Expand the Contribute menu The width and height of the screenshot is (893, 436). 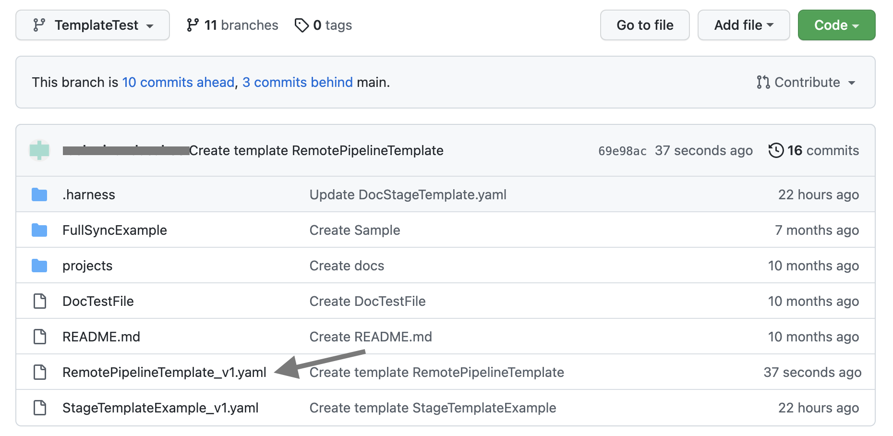point(806,82)
